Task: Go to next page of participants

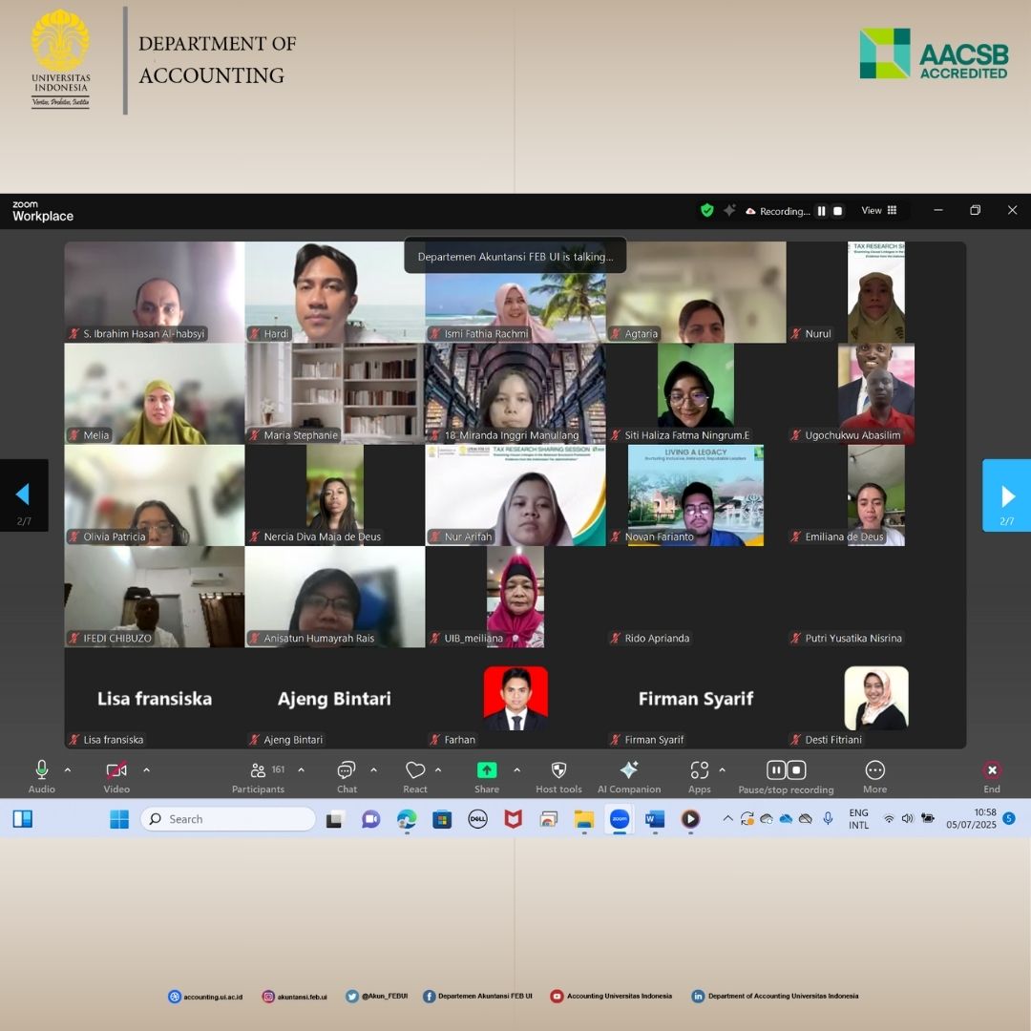Action: pos(1006,495)
